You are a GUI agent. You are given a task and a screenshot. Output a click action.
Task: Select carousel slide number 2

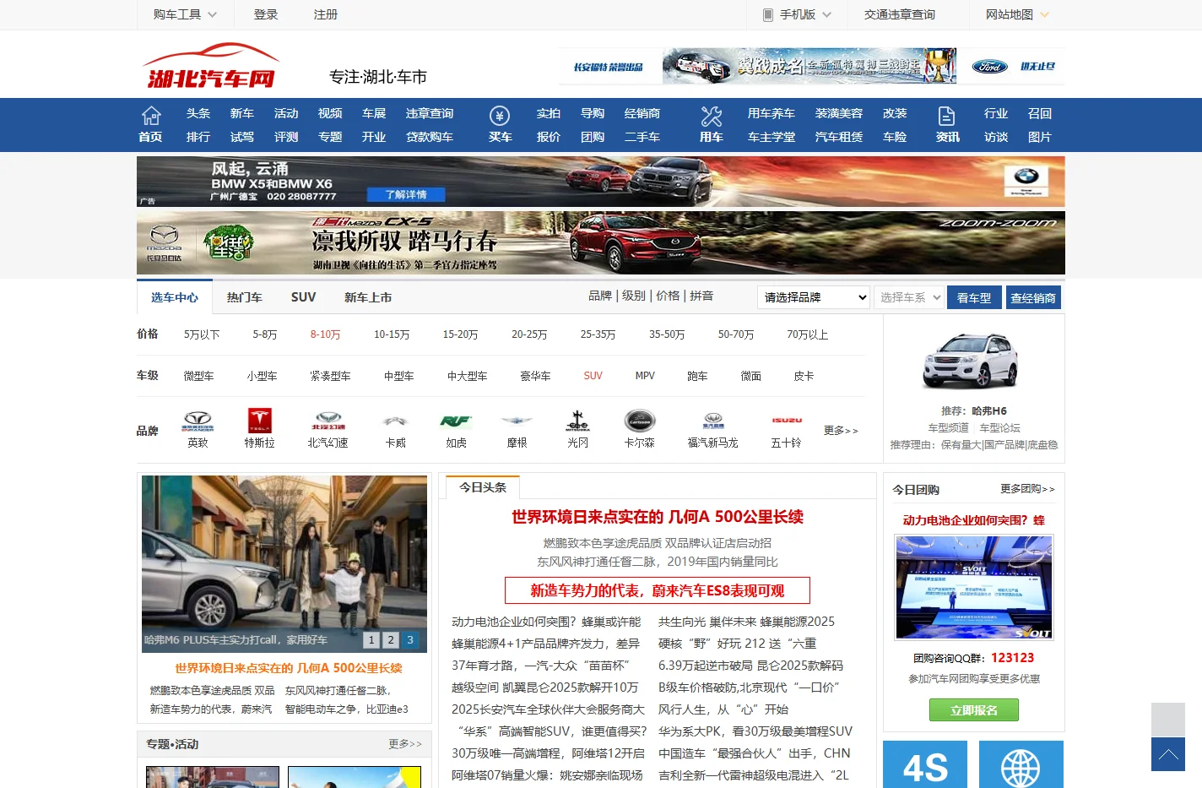point(391,640)
